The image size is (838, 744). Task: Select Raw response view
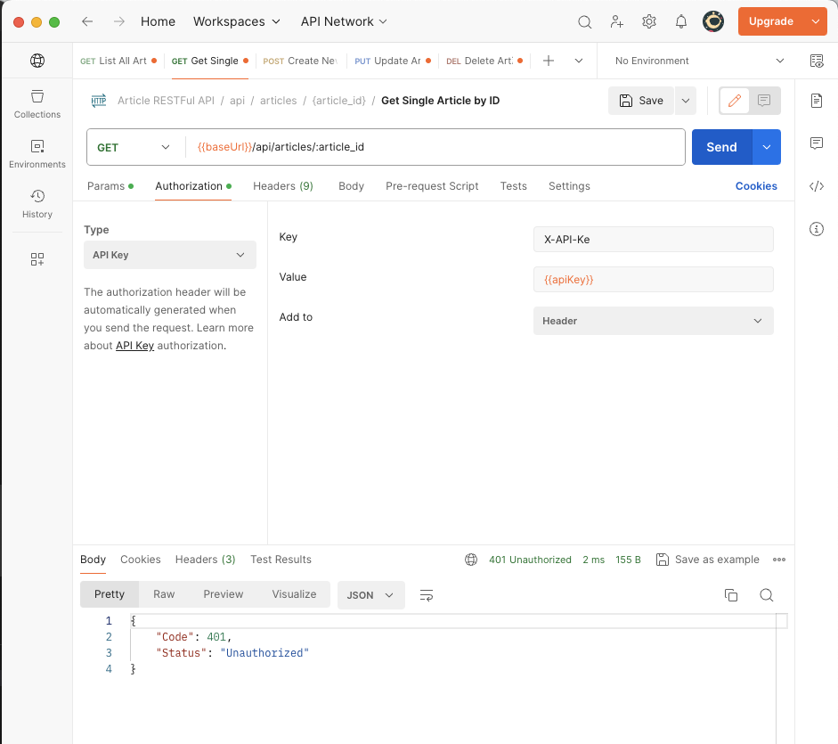tap(164, 594)
